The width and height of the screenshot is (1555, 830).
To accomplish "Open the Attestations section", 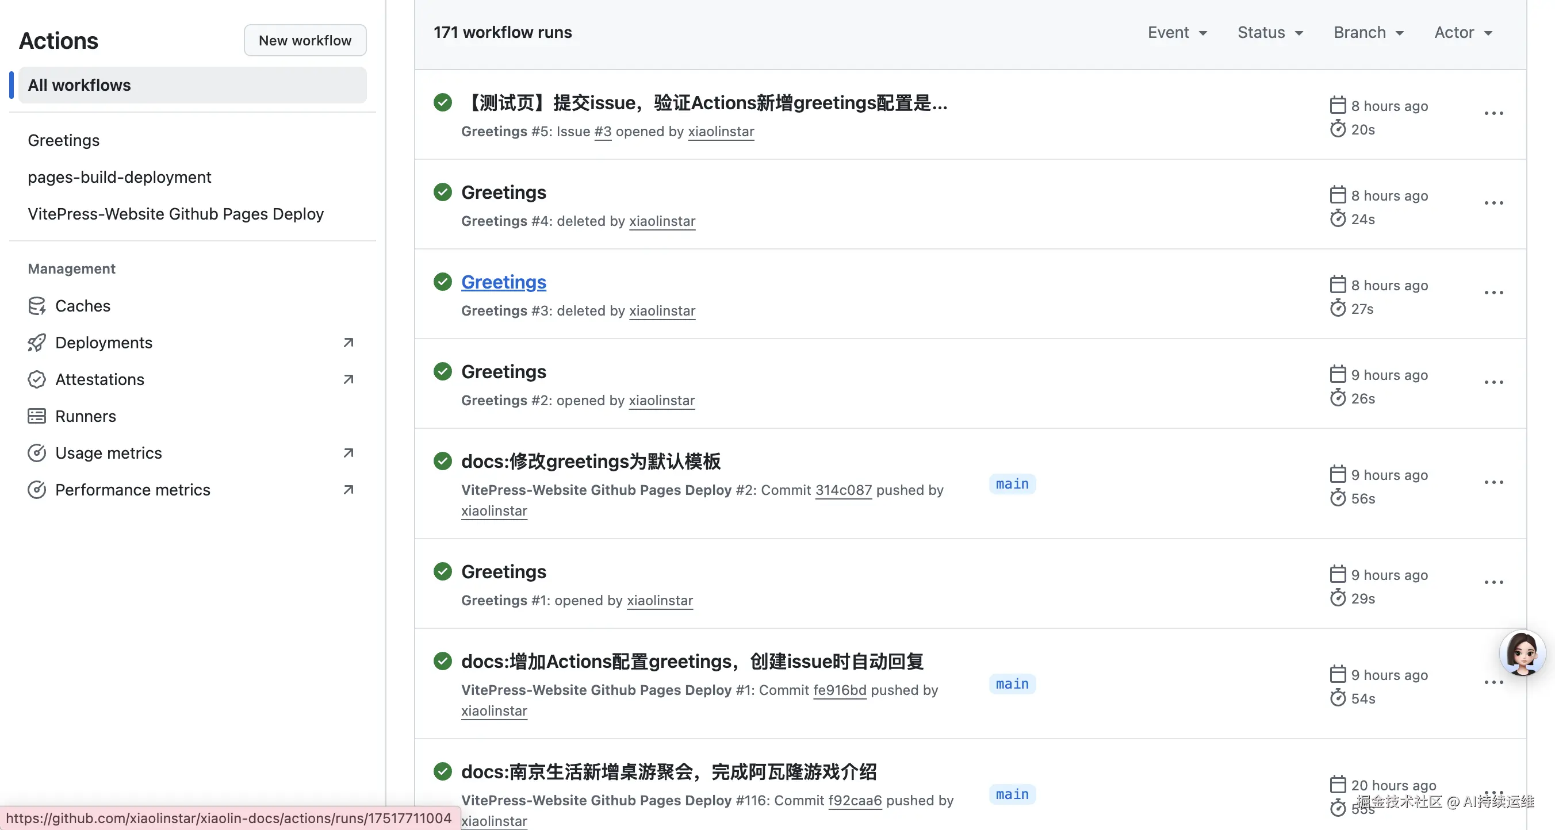I will 101,379.
